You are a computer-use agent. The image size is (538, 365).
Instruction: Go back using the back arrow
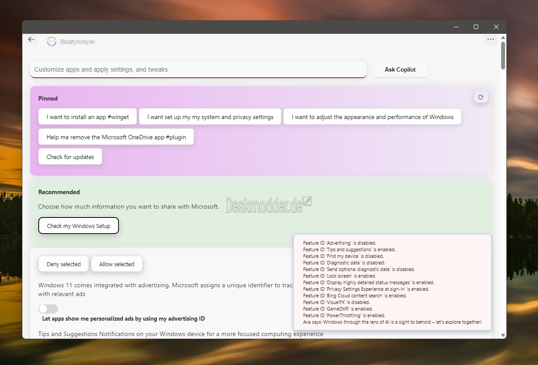[x=31, y=40]
